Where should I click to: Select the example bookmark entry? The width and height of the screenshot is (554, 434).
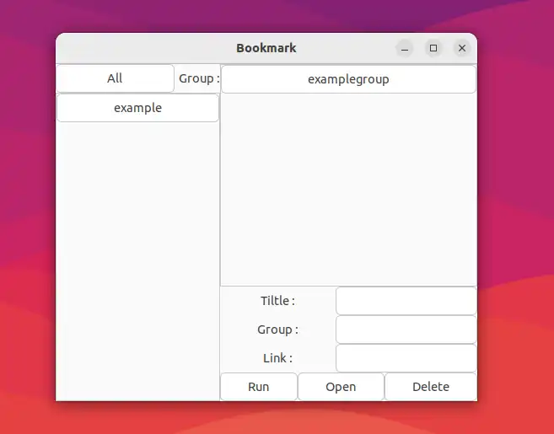pos(137,108)
